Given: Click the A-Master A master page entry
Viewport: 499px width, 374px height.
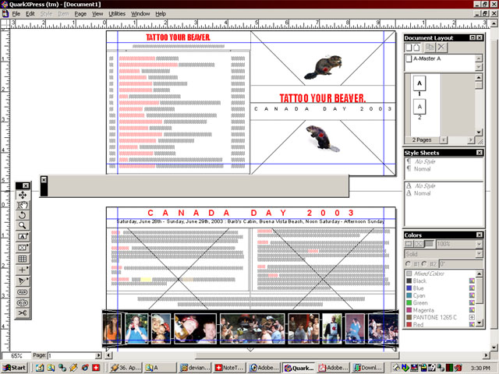Looking at the screenshot, I should 426,58.
